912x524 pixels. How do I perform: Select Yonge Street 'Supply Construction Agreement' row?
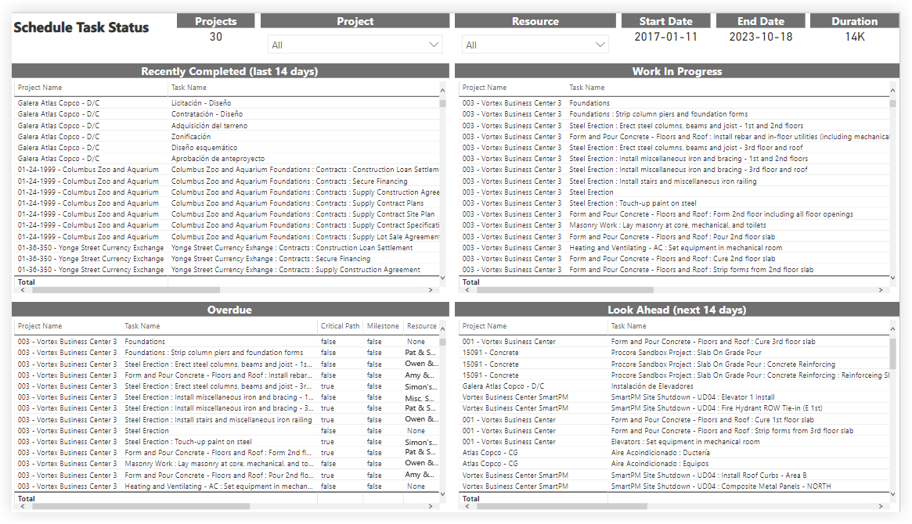tap(227, 270)
